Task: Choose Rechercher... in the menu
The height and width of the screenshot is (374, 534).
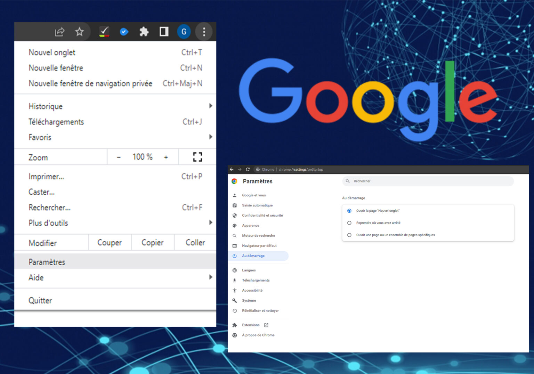Action: click(115, 208)
